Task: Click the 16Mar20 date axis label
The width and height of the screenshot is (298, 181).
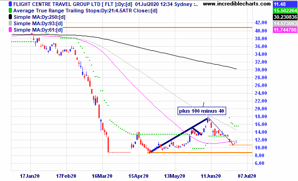Action: pyautogui.click(x=102, y=176)
